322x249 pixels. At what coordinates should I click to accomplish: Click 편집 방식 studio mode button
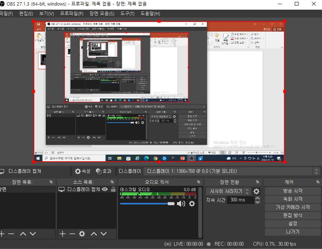click(x=293, y=216)
